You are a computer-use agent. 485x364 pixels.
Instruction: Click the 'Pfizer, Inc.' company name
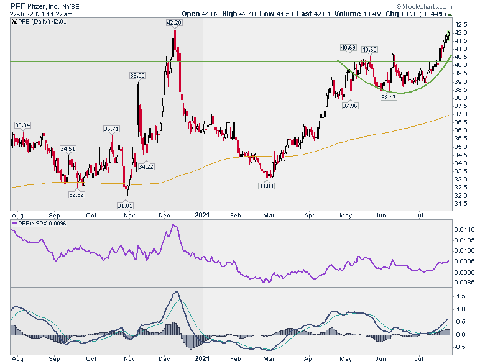(x=42, y=6)
